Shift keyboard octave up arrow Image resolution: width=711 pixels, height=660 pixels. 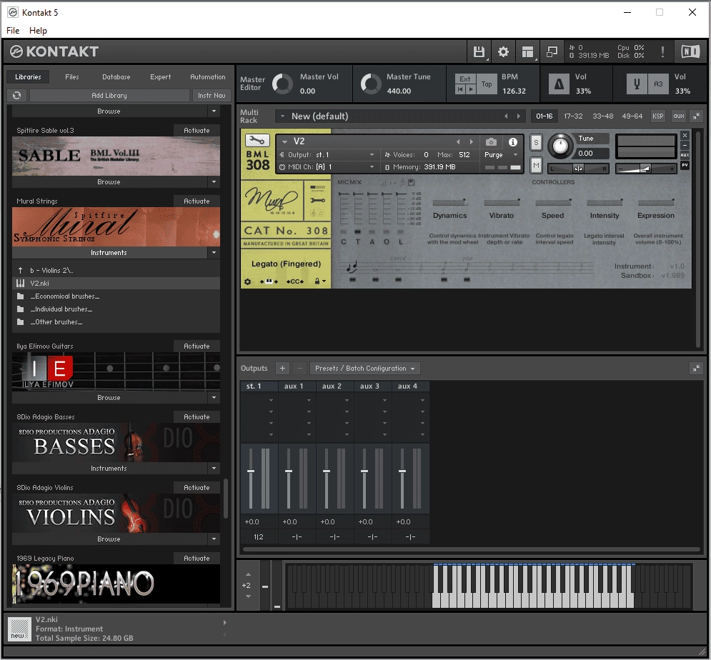[x=248, y=574]
